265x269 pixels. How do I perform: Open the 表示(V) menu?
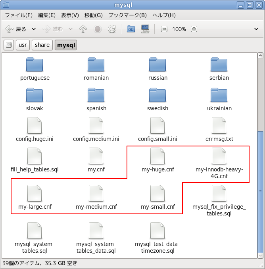[70, 15]
